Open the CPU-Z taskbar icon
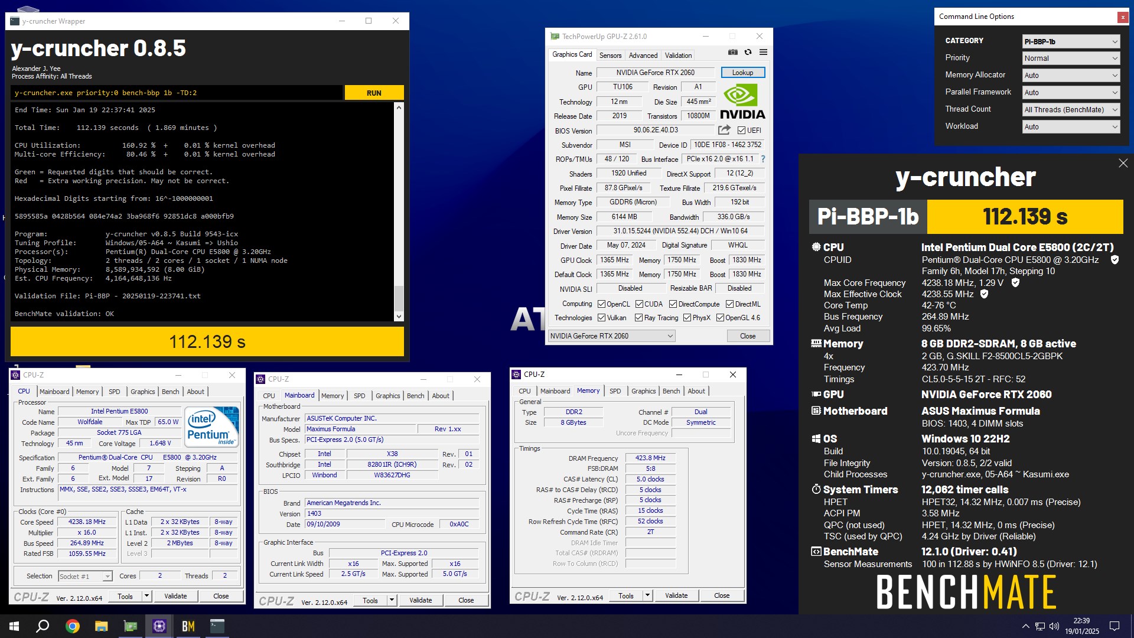Viewport: 1134px width, 638px height. pyautogui.click(x=159, y=626)
